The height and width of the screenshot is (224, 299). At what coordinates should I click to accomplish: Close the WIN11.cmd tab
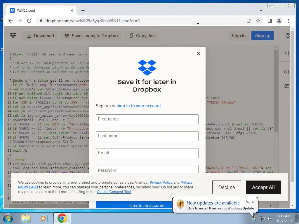tap(72, 10)
